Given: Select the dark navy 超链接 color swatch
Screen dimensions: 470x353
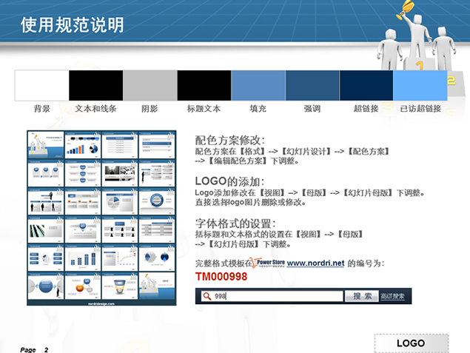Looking at the screenshot, I should (x=366, y=85).
